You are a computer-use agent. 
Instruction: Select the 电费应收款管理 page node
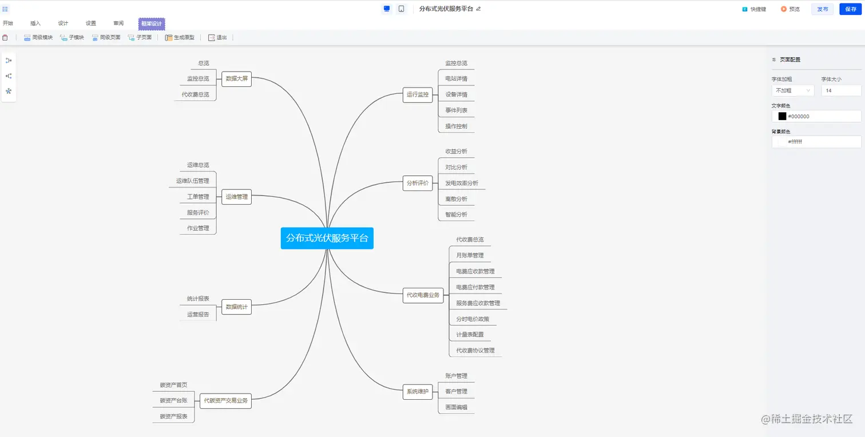pos(475,272)
